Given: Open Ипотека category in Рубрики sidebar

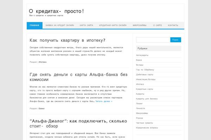Looking at the screenshot, I should tap(140, 84).
